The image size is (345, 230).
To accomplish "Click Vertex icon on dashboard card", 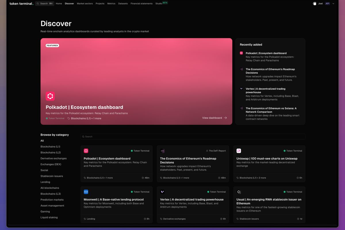I will [x=162, y=192].
